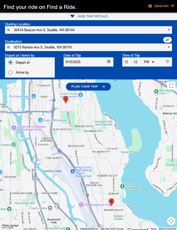Edit the Destination address input

coord(88,47)
